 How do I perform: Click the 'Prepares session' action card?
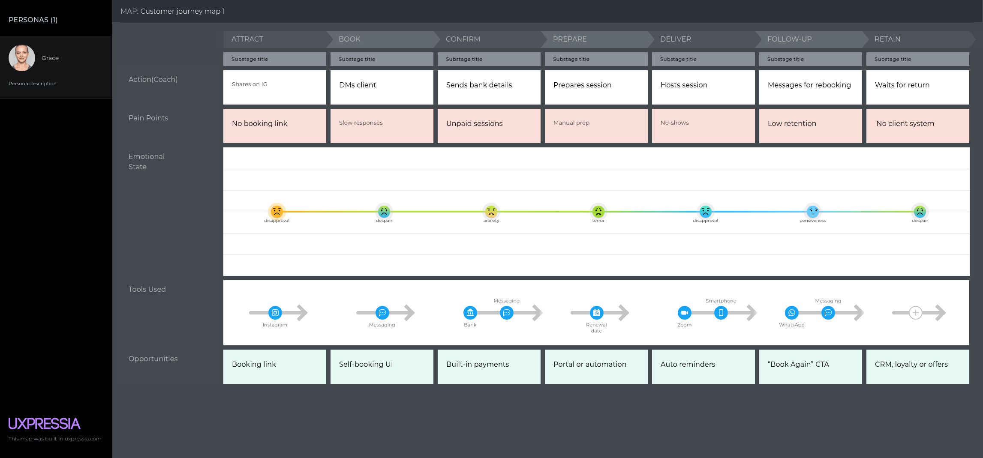pos(596,87)
